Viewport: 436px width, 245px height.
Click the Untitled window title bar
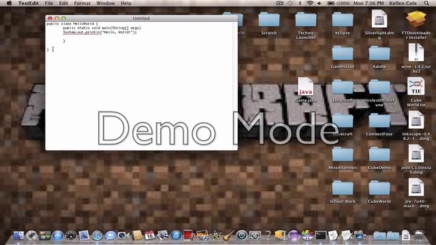click(141, 18)
